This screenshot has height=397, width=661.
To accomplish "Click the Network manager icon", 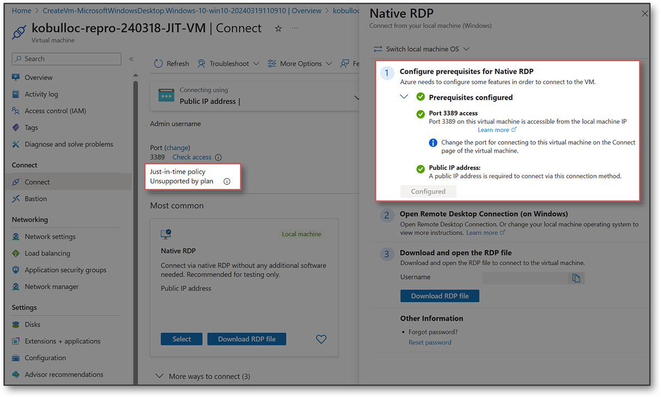I will pyautogui.click(x=16, y=287).
